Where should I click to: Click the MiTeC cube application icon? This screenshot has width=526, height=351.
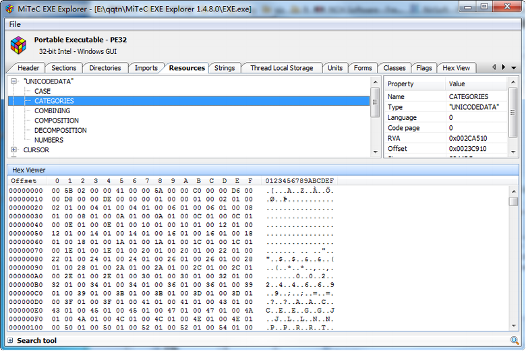point(18,45)
